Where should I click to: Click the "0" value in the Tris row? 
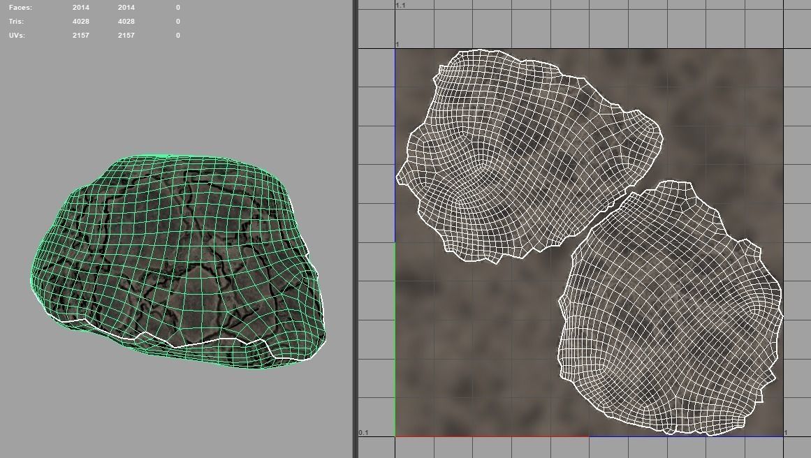178,21
